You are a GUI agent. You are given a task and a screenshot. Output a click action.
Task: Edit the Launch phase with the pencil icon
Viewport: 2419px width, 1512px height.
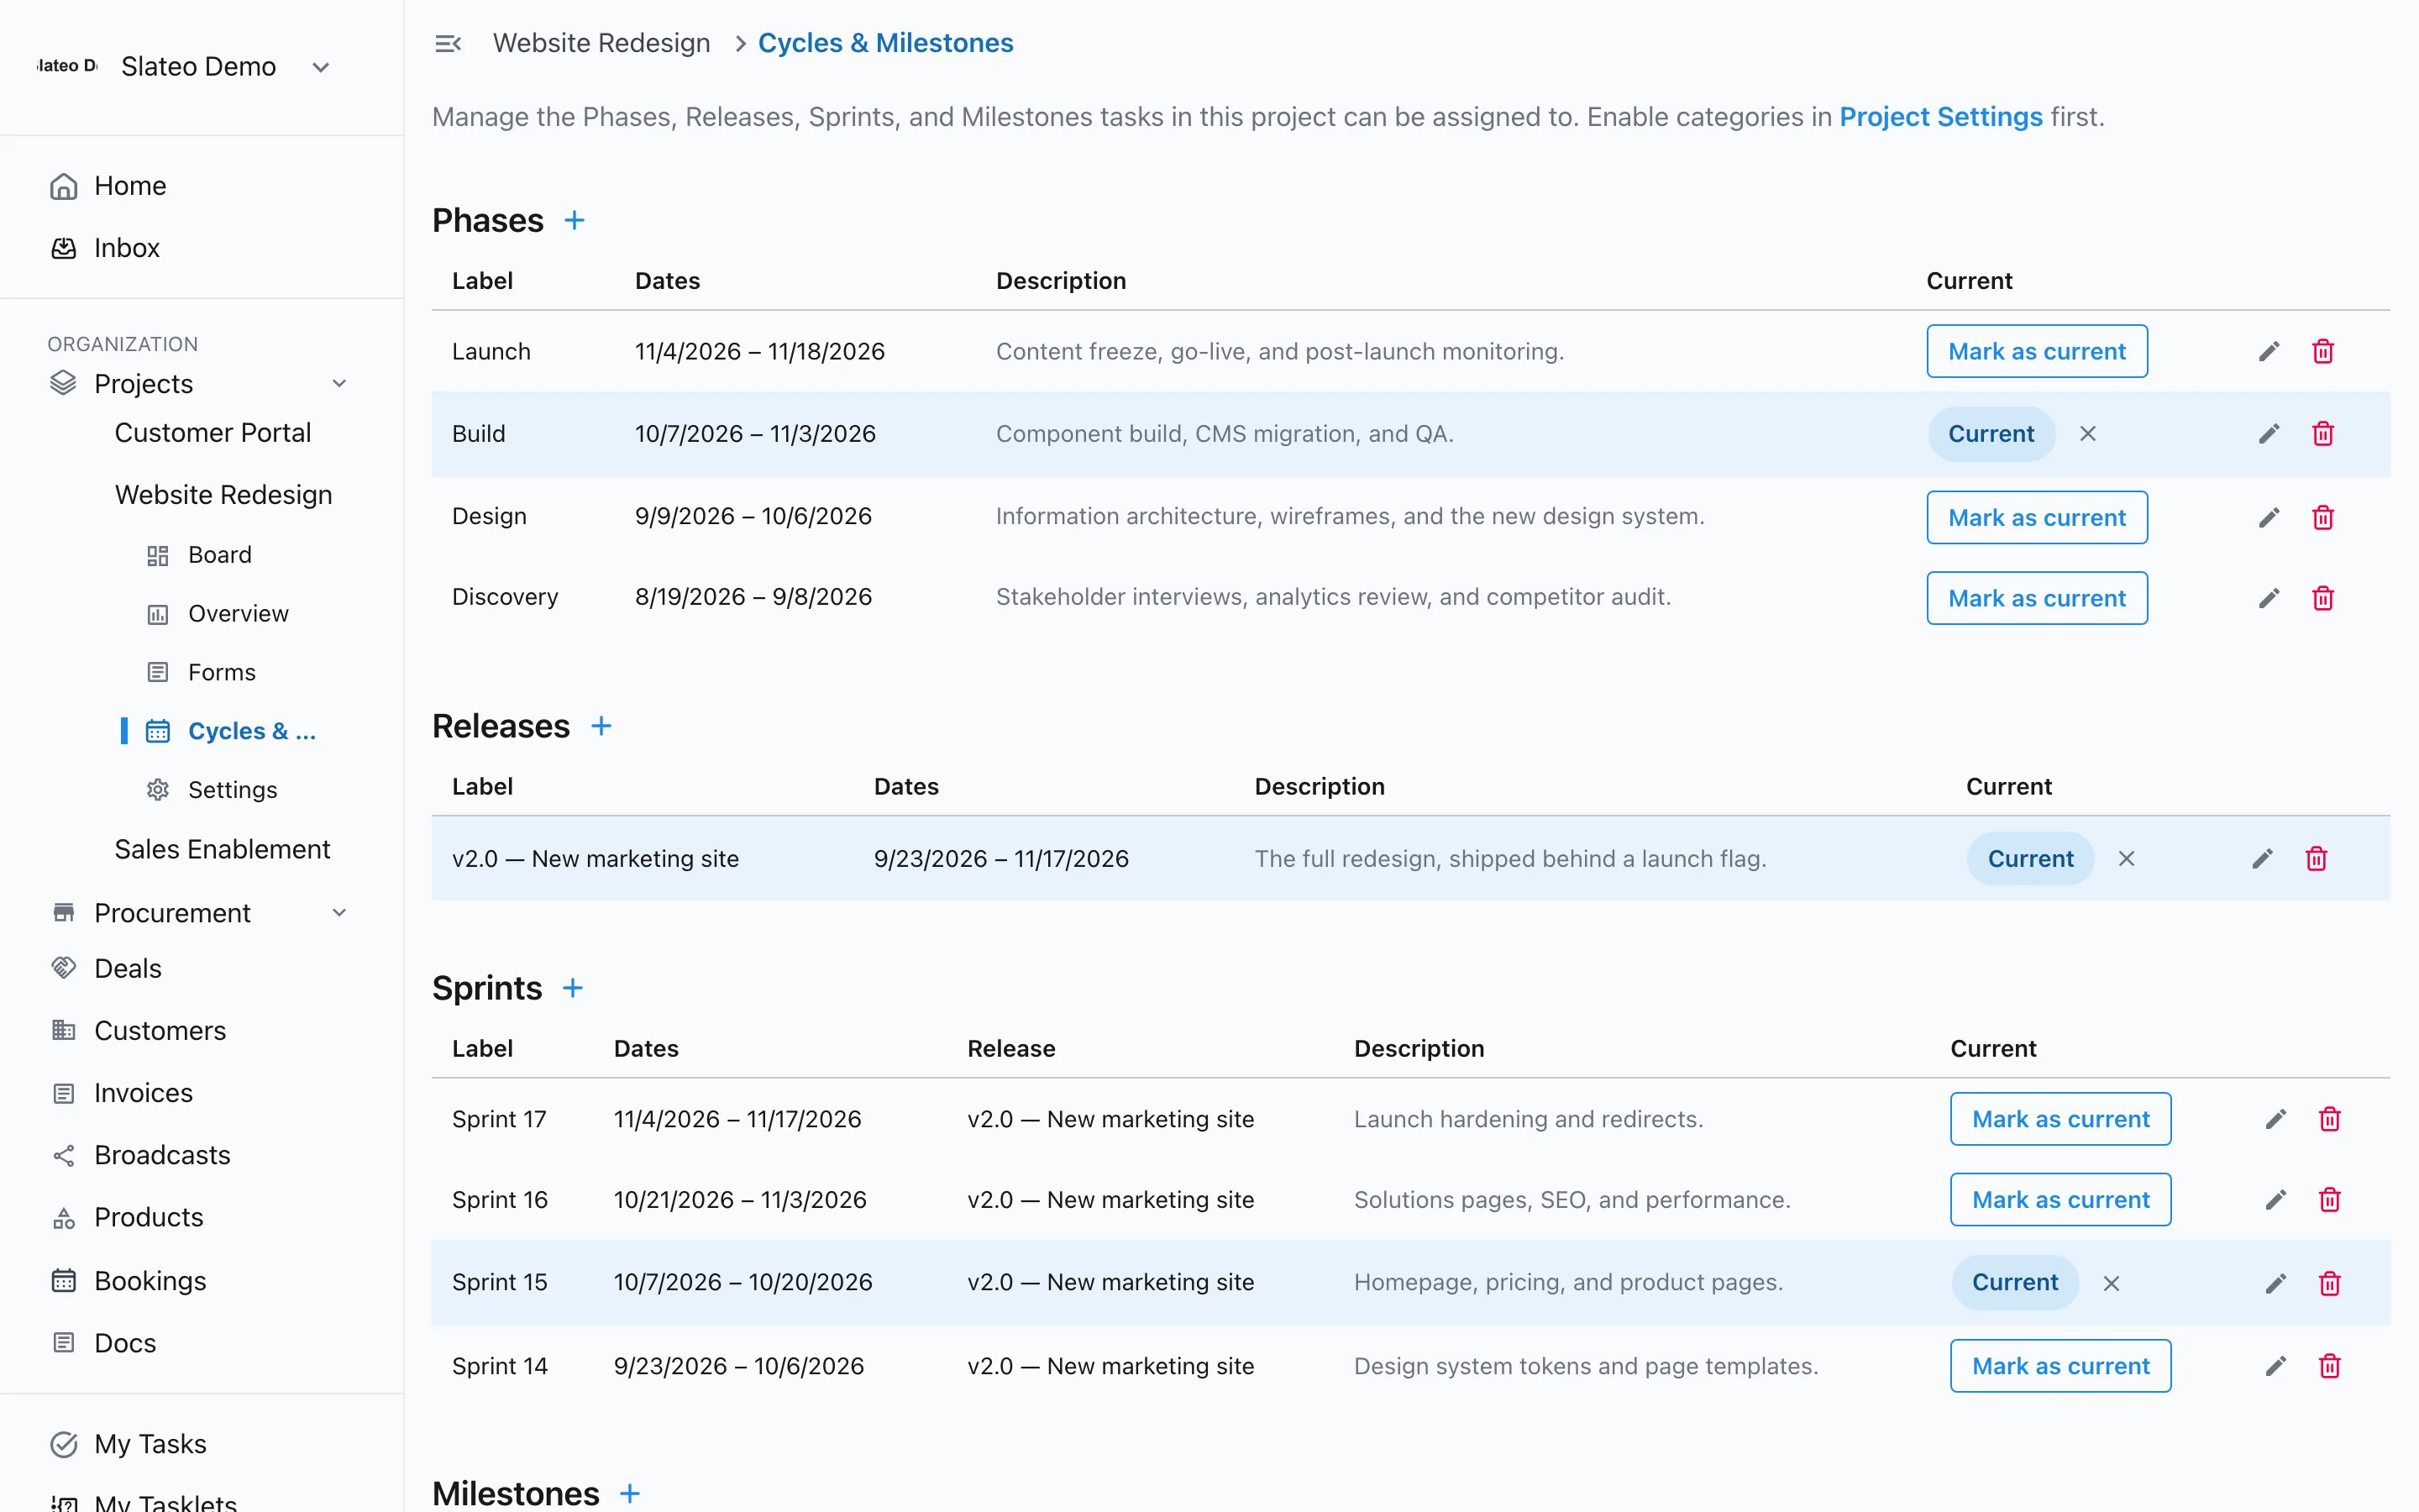(2269, 351)
